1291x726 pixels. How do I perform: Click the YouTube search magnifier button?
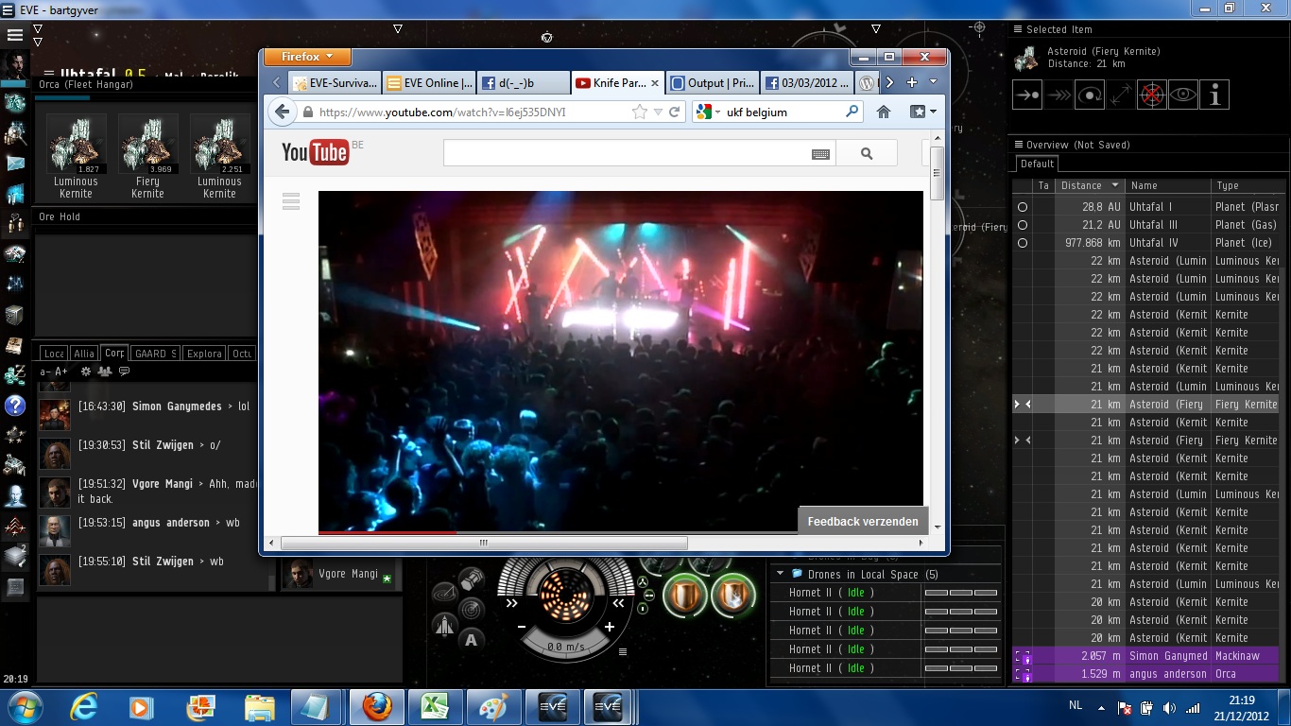tap(867, 153)
